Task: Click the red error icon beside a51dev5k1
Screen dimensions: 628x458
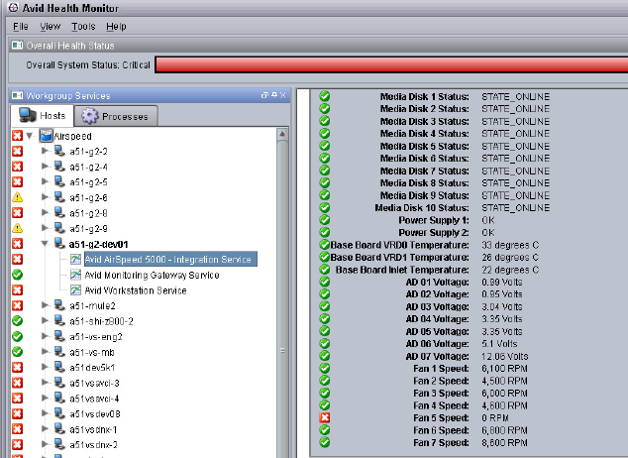Action: click(17, 368)
